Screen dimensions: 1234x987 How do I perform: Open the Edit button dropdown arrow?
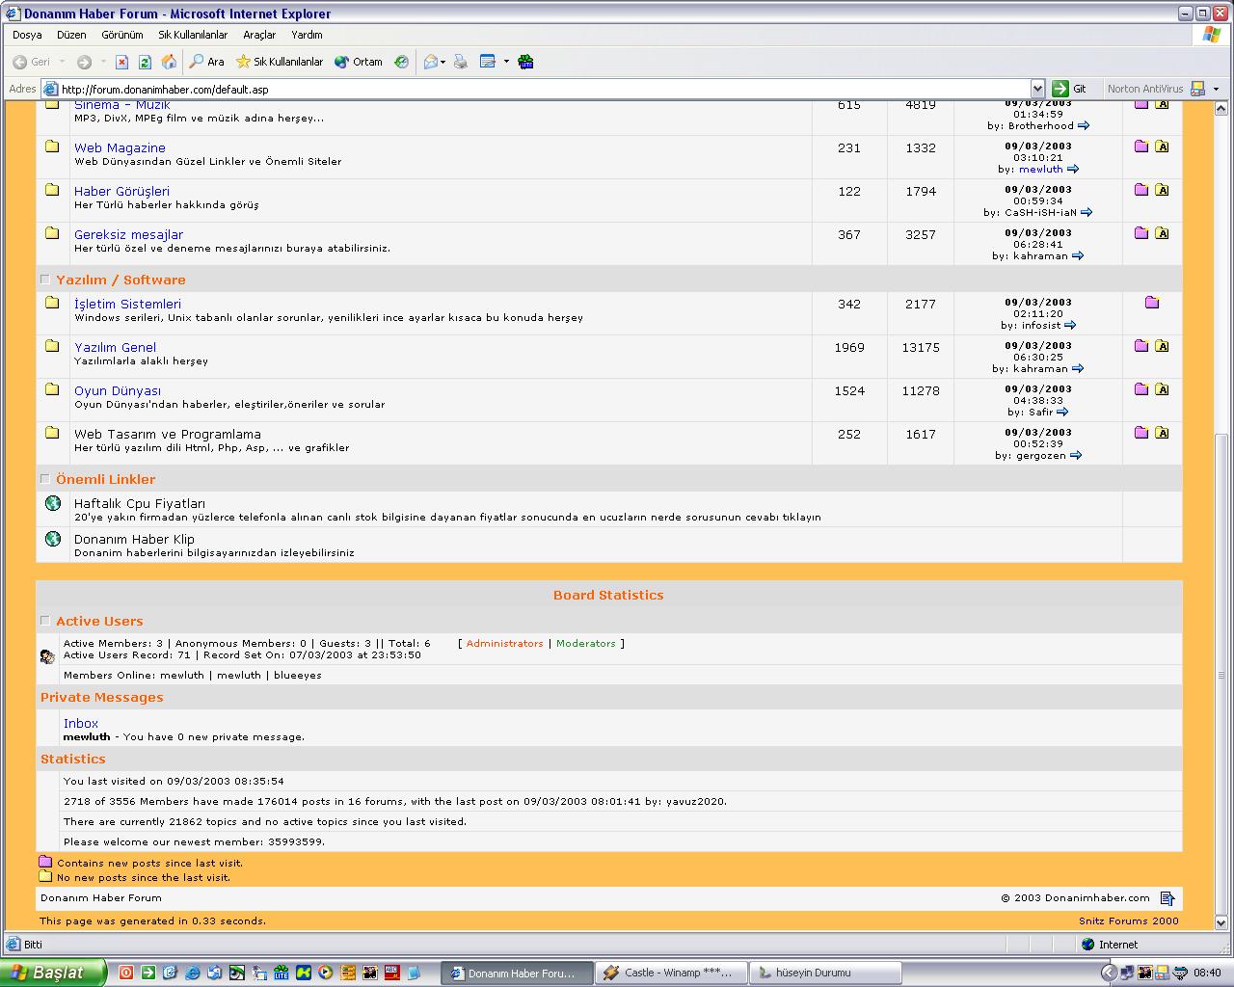tap(506, 62)
